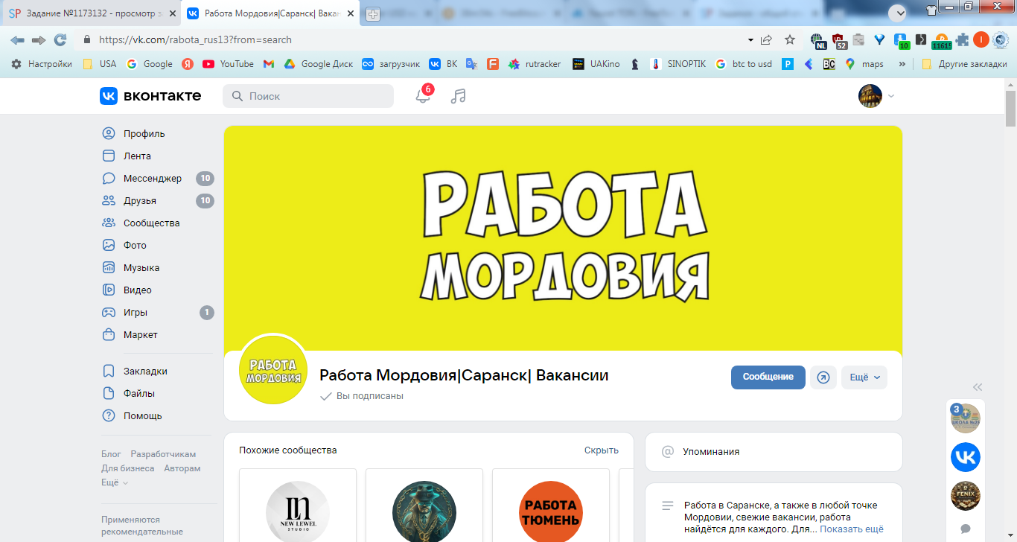This screenshot has height=542, width=1017.
Task: Expand hidden bookmarks chevron
Action: pyautogui.click(x=902, y=64)
